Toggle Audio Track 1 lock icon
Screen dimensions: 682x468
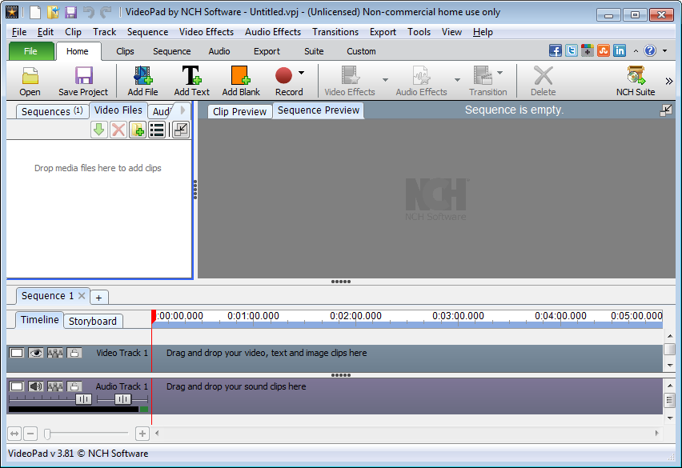pyautogui.click(x=74, y=386)
